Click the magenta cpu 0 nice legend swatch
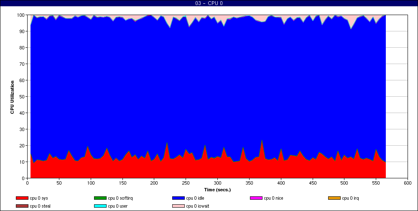This screenshot has width=418, height=211. coord(256,198)
